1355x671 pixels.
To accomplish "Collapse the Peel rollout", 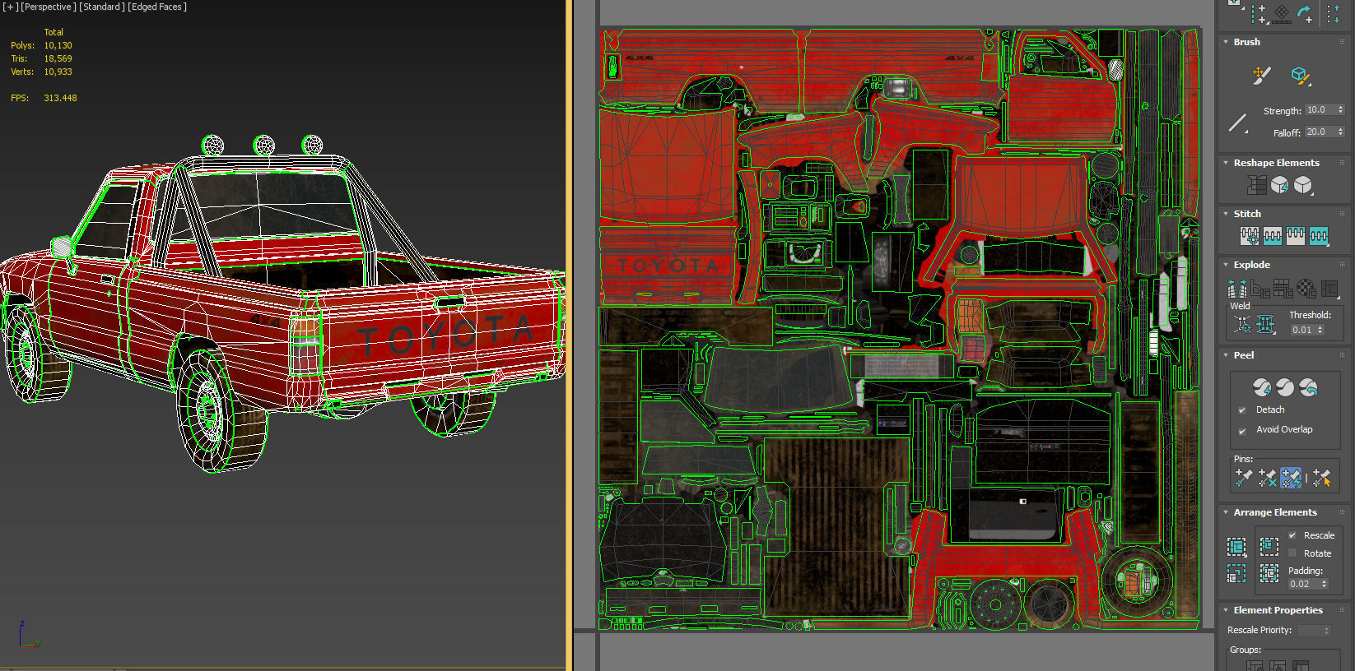I will [x=1226, y=355].
